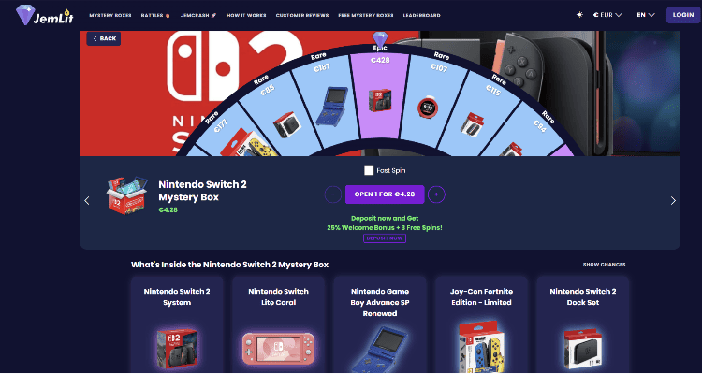Show chances for box items
The width and height of the screenshot is (702, 374).
604,265
